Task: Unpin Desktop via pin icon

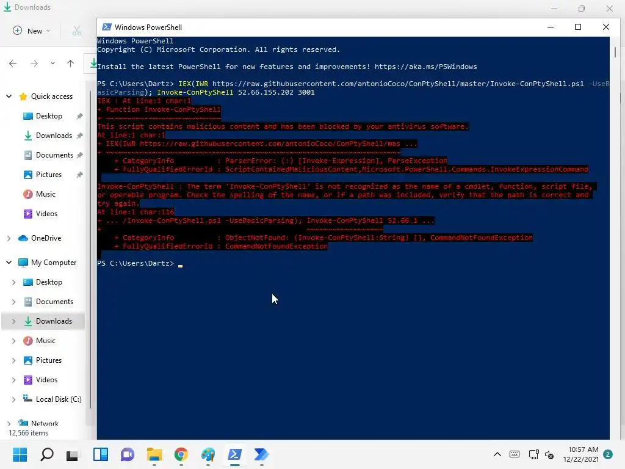Action: click(80, 116)
